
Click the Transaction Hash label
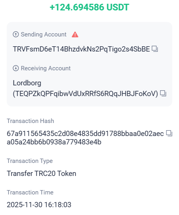[30, 121]
